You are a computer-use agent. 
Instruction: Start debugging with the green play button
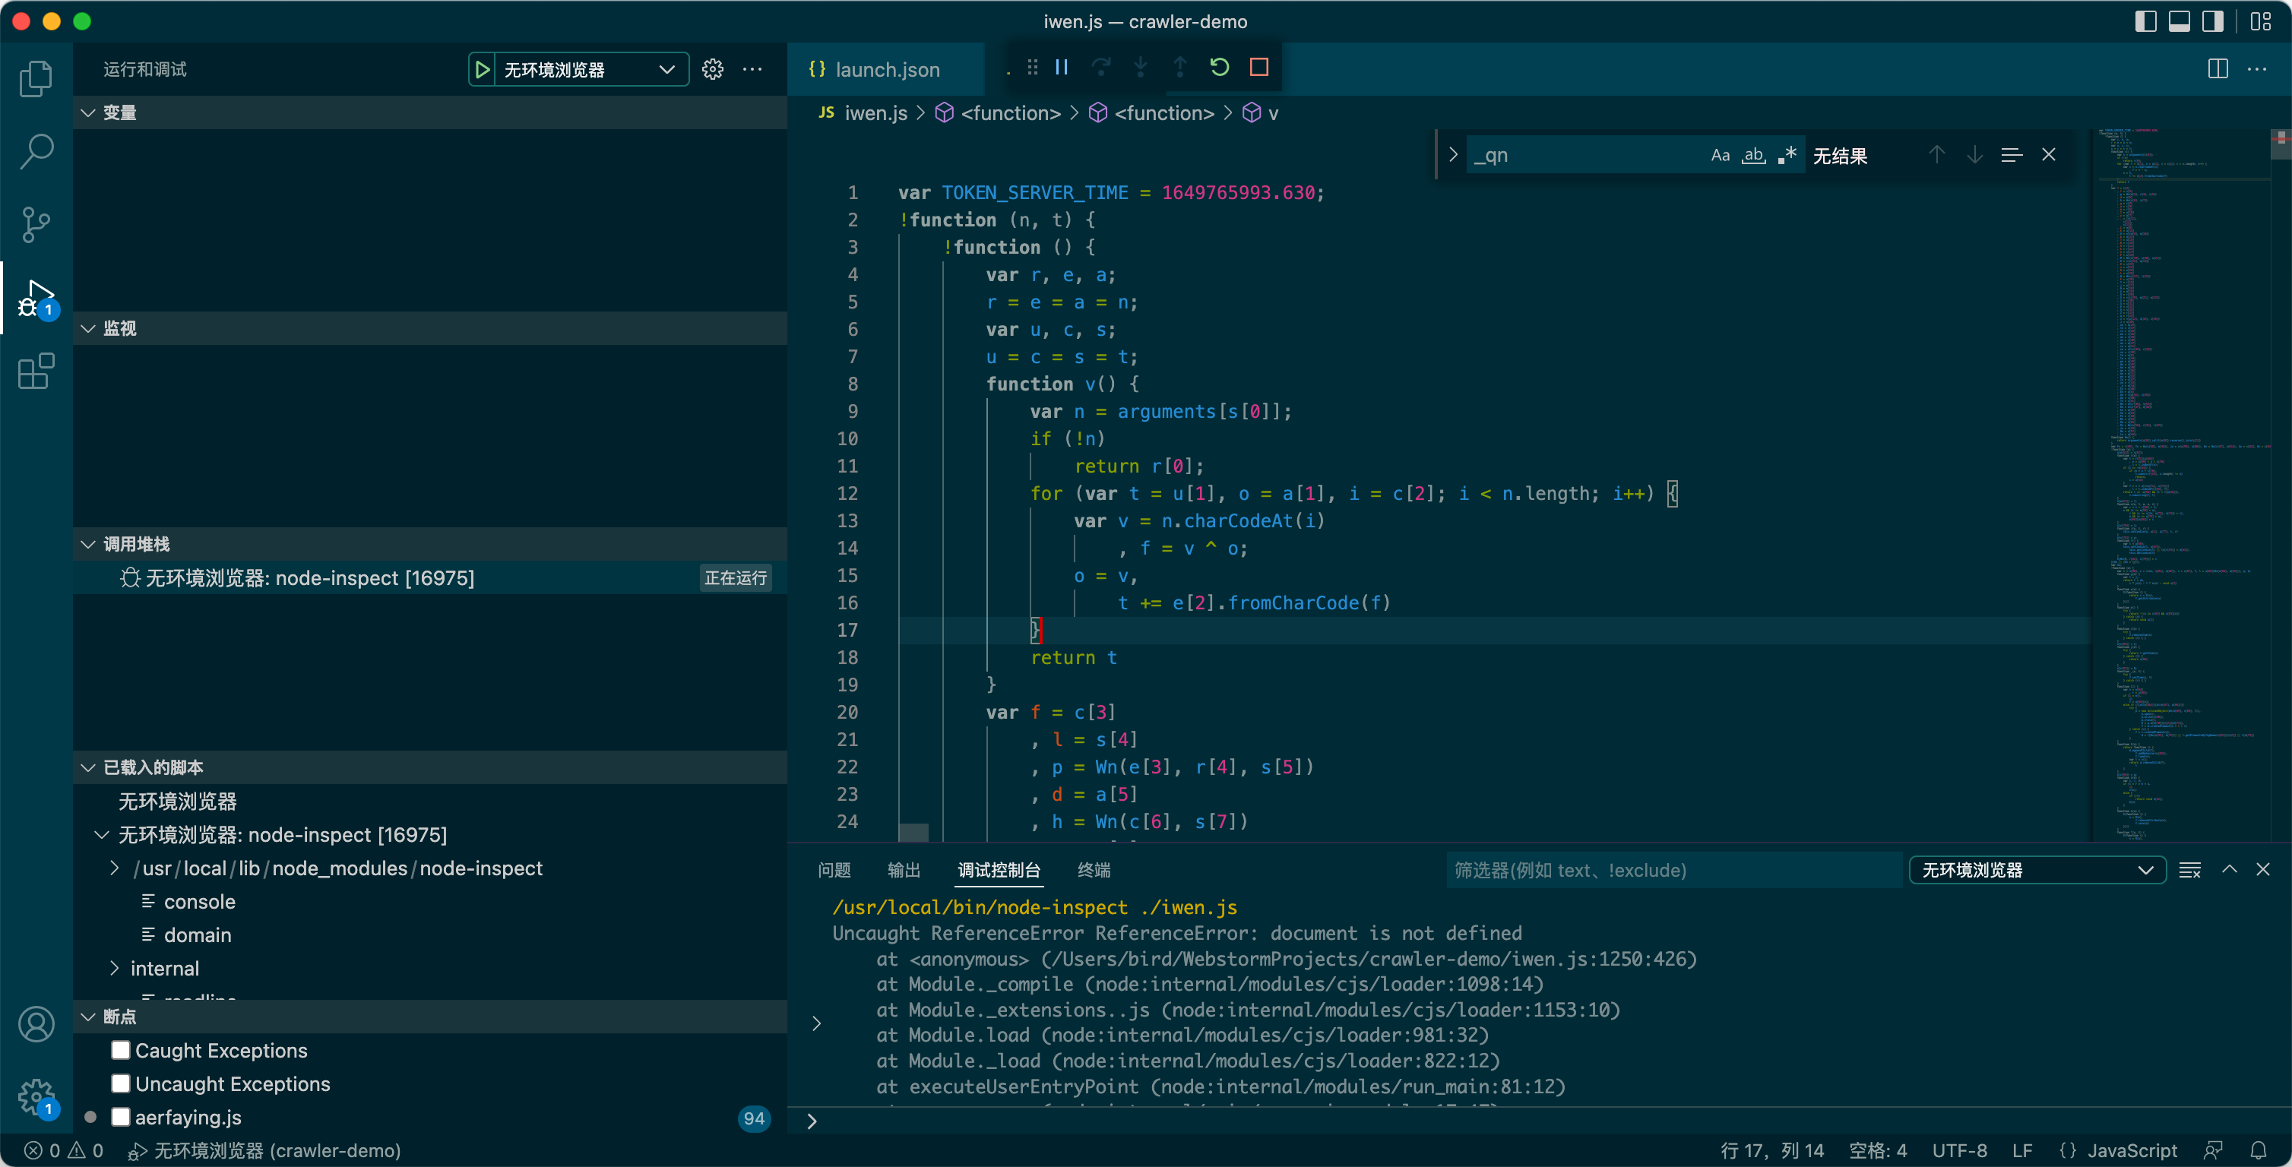[481, 69]
